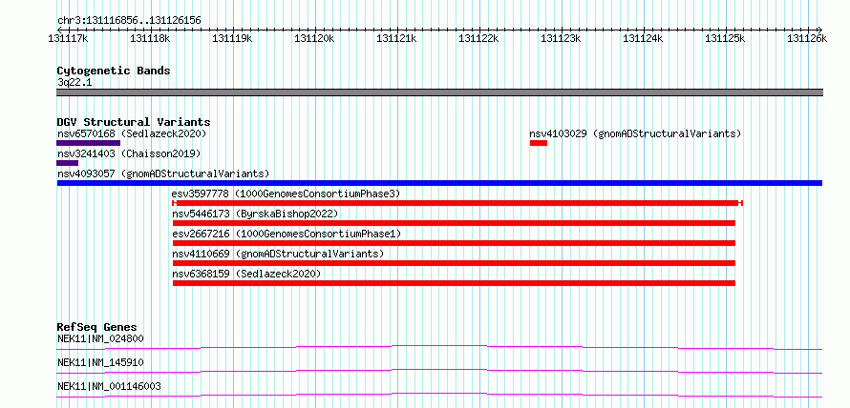Select the 3q22.1 band label
Image resolution: width=850 pixels, height=408 pixels.
point(74,82)
